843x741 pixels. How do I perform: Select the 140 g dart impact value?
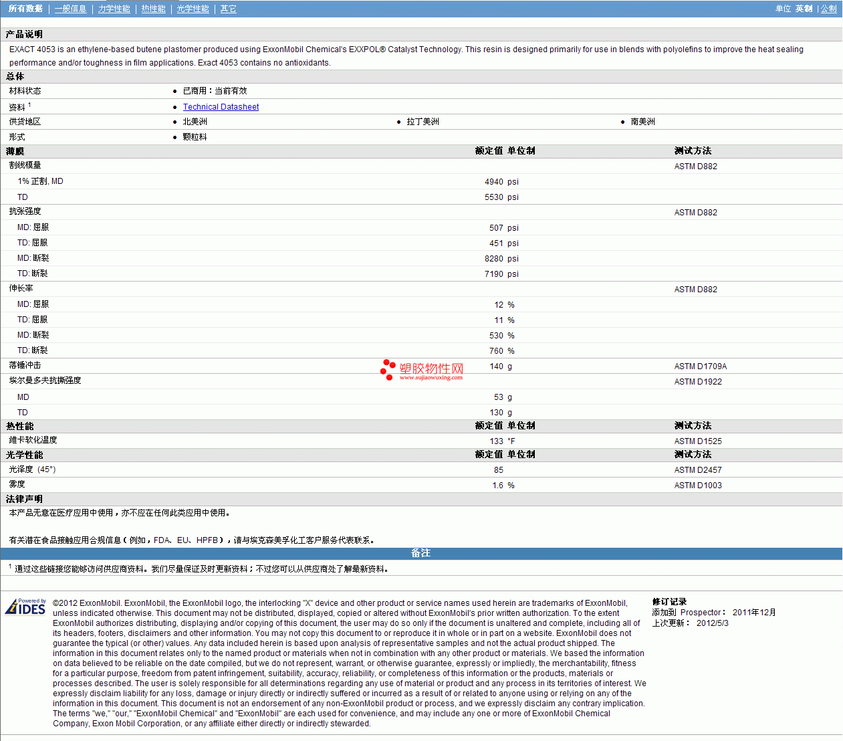coord(501,366)
